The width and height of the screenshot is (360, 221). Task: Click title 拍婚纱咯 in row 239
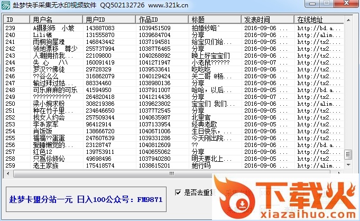[x=206, y=28]
